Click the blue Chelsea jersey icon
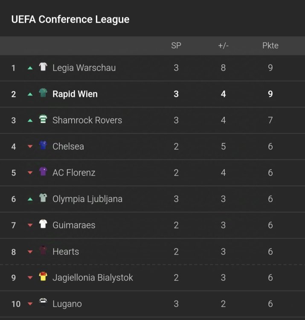Screen dimensions: 305x320 click(x=43, y=146)
